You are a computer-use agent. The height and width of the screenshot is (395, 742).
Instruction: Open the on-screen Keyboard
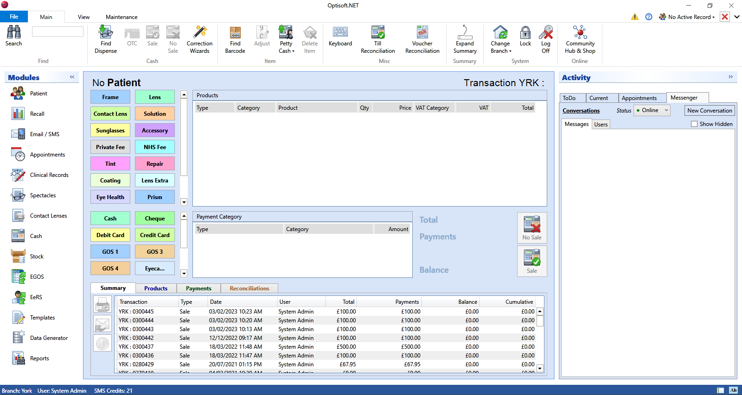click(x=340, y=36)
